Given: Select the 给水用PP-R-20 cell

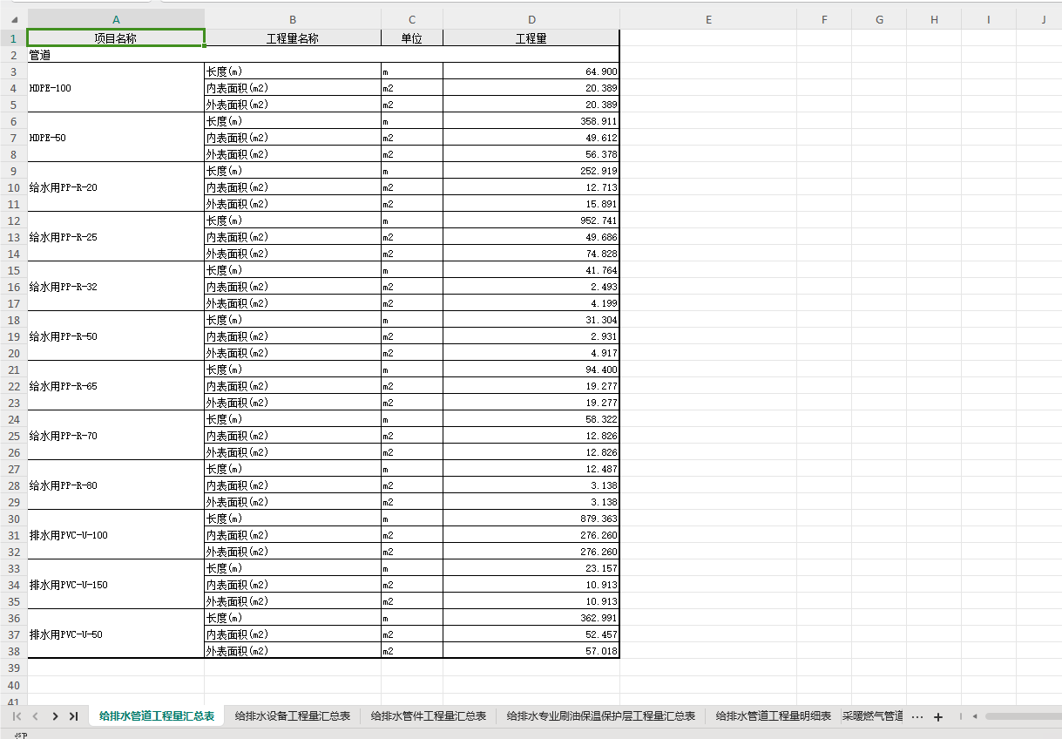Looking at the screenshot, I should tap(116, 187).
